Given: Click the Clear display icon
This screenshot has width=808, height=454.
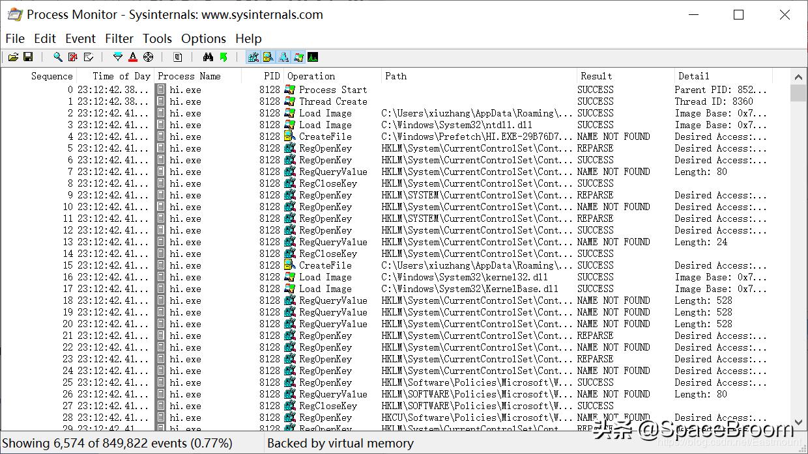Looking at the screenshot, I should coord(89,57).
